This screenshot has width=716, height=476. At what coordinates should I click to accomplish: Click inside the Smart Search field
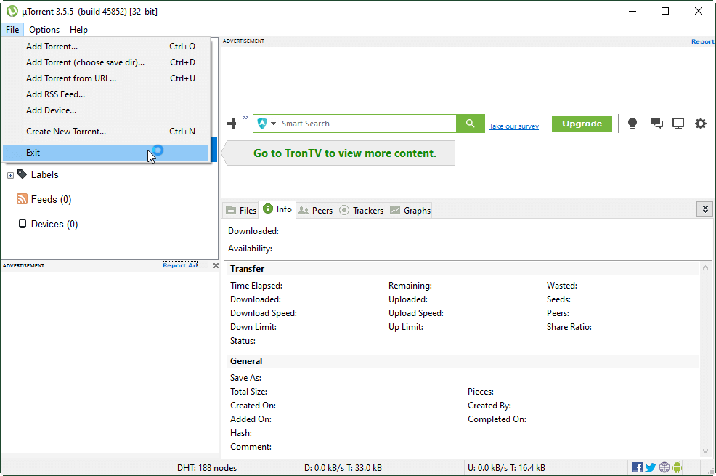coord(367,124)
